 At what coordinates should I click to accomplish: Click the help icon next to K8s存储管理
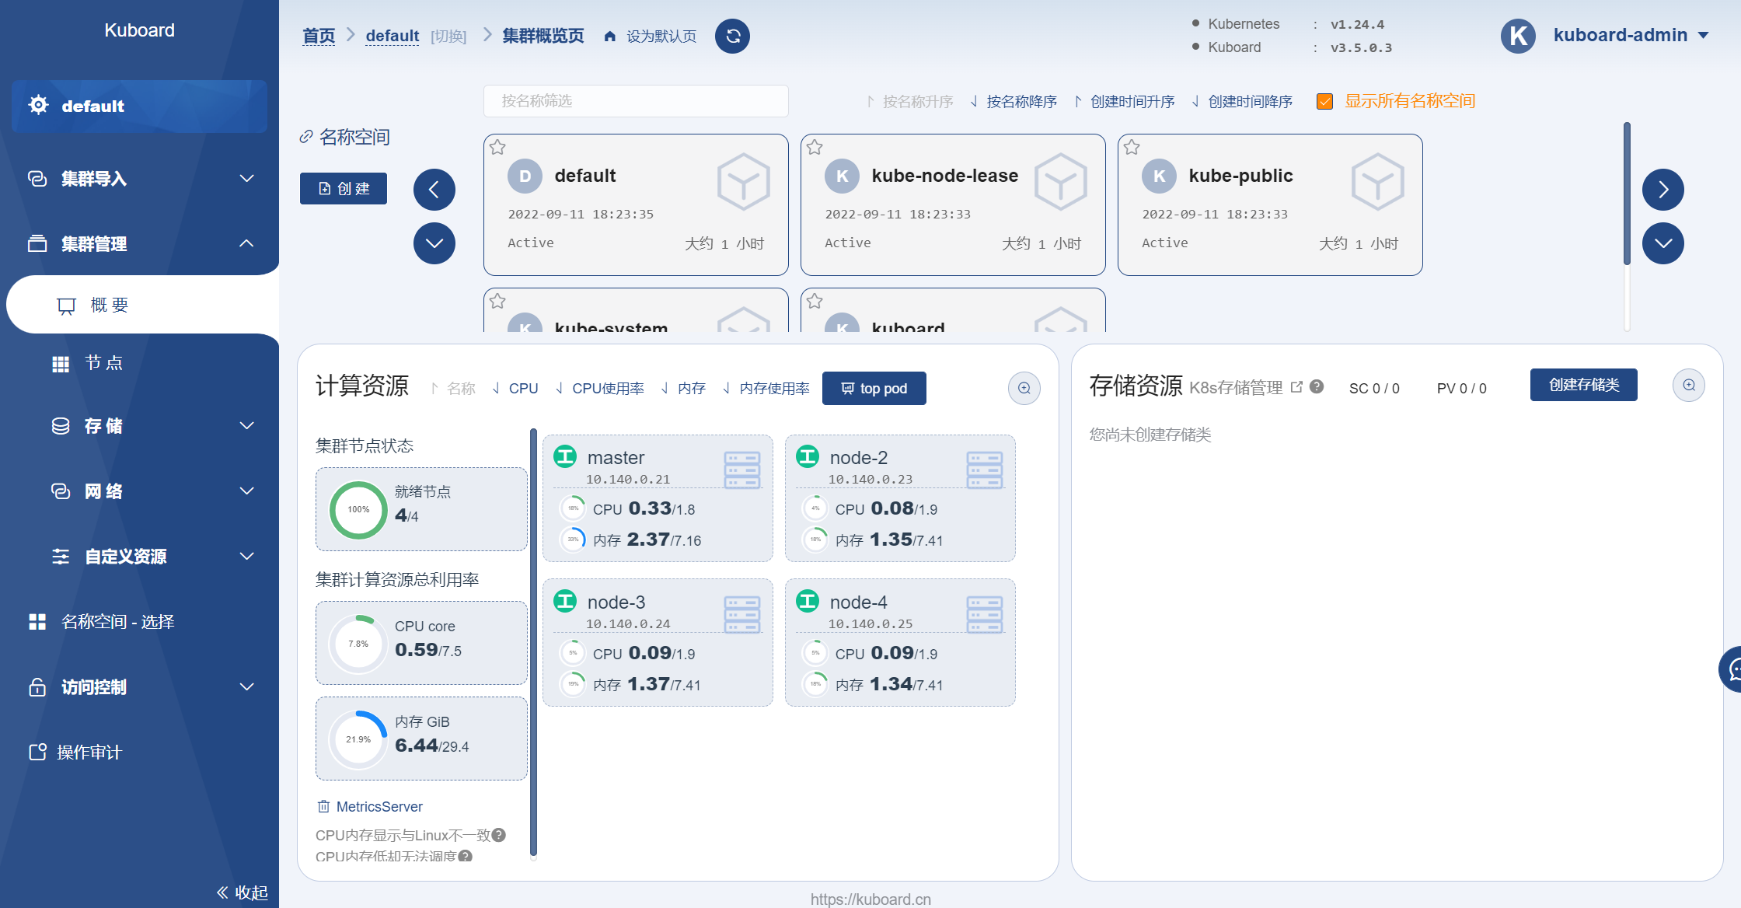point(1317,387)
